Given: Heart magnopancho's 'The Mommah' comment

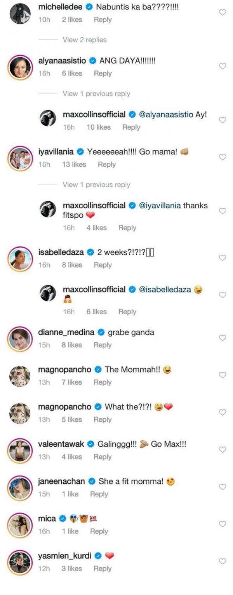Looking at the screenshot, I should point(223,375).
